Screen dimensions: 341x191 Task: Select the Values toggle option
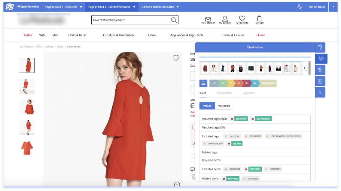coord(207,106)
